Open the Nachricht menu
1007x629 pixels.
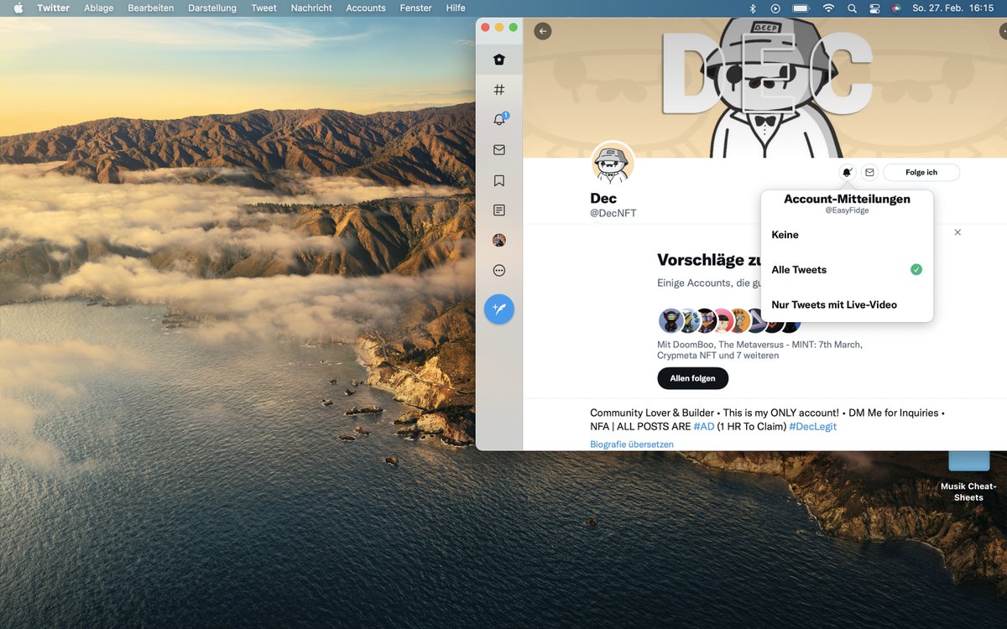point(311,8)
